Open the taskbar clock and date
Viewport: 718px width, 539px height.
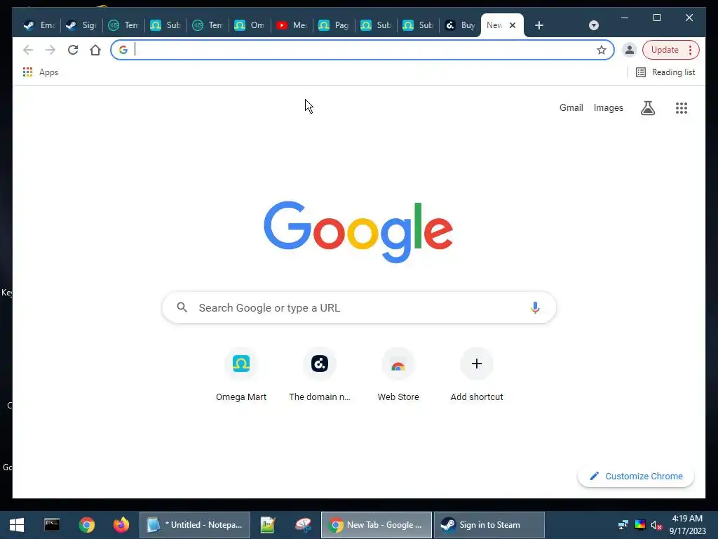pos(687,525)
